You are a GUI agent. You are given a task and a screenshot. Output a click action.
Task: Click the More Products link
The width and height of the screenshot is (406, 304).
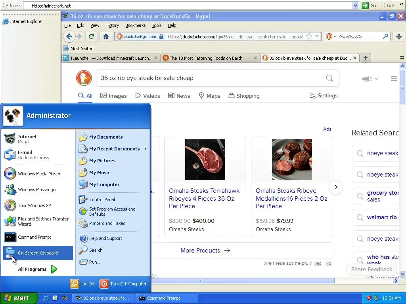[x=205, y=250]
